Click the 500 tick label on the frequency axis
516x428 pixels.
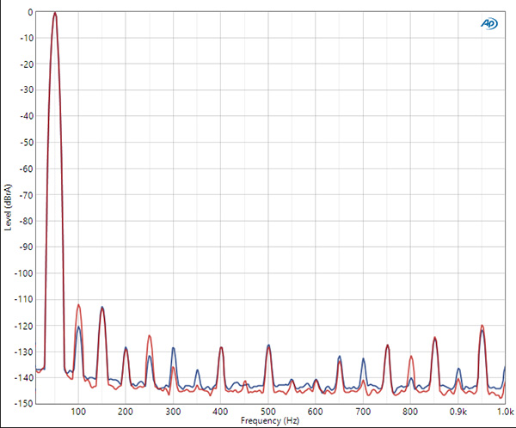click(268, 412)
